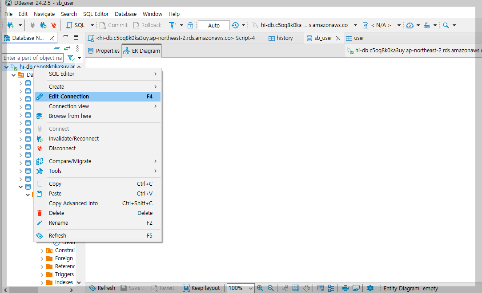Expand the Indexes folder
Viewport: 482px width, 293px height.
pos(42,282)
